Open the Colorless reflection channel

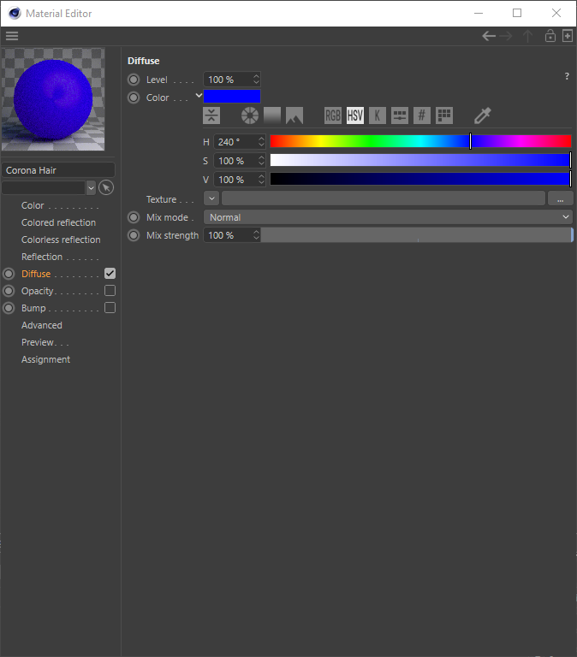point(61,240)
